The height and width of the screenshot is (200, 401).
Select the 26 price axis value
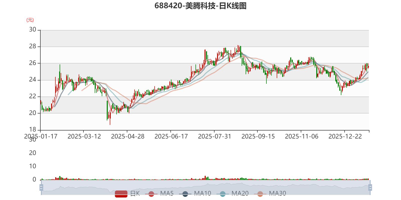tap(33, 63)
